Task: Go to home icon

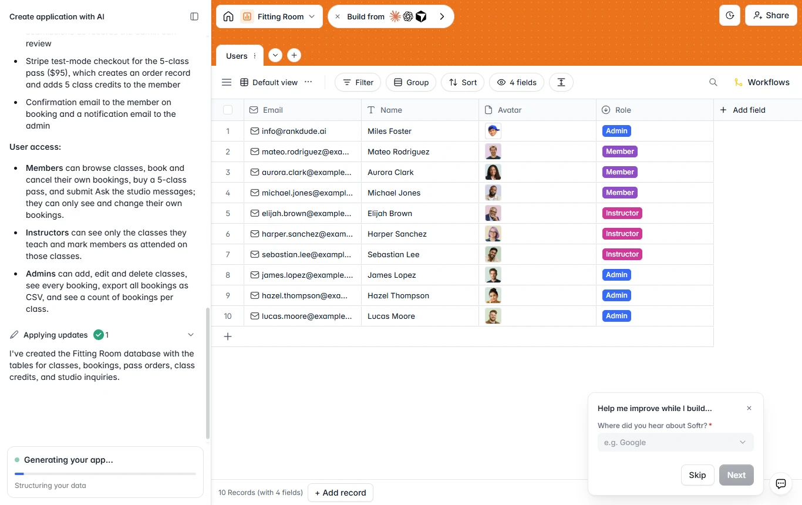Action: [x=228, y=16]
